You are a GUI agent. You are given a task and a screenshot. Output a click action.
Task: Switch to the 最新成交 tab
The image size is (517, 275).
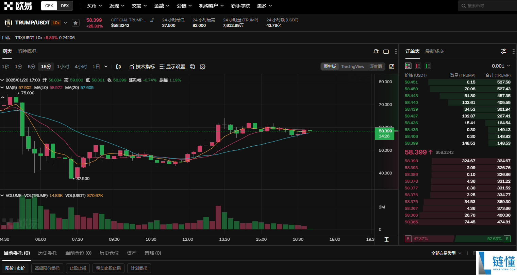pos(434,51)
